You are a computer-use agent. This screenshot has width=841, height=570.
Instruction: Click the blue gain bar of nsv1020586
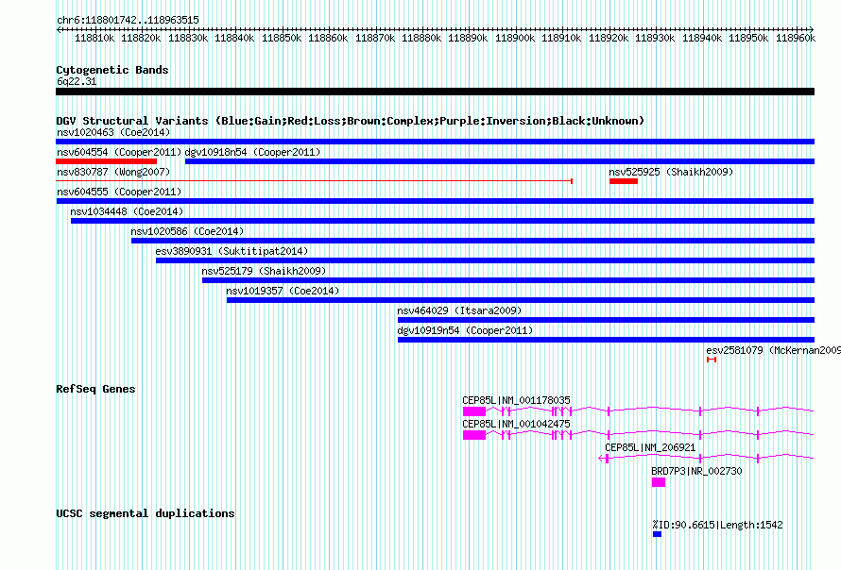473,241
